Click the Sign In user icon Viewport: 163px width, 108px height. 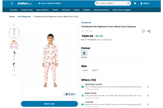pyautogui.click(x=141, y=3)
